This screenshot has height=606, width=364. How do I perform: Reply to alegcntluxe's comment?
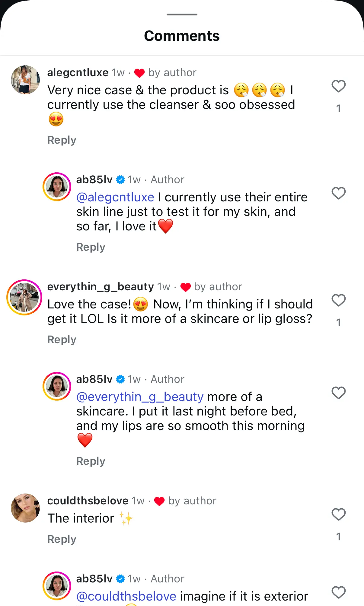pyautogui.click(x=62, y=140)
